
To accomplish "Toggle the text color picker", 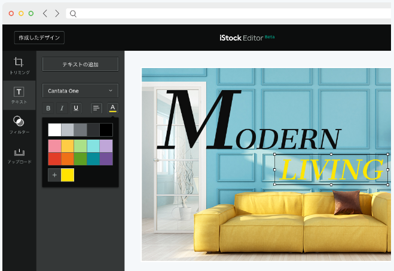I will (112, 108).
